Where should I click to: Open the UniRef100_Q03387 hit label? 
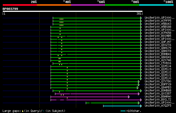click(158, 94)
